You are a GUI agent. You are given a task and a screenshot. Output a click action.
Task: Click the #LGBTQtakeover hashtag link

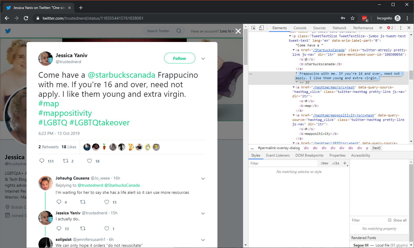pyautogui.click(x=100, y=123)
